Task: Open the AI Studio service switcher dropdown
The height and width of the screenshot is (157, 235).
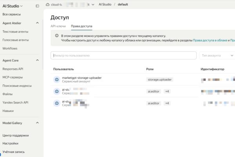Action: [x=13, y=6]
